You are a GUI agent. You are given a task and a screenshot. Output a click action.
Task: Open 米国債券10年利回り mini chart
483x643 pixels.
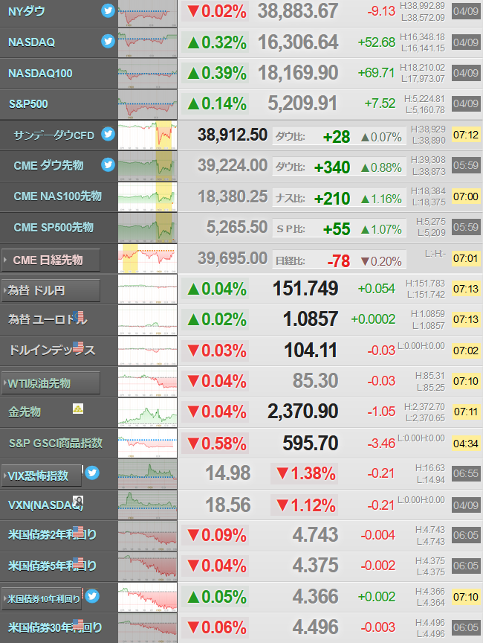[147, 597]
